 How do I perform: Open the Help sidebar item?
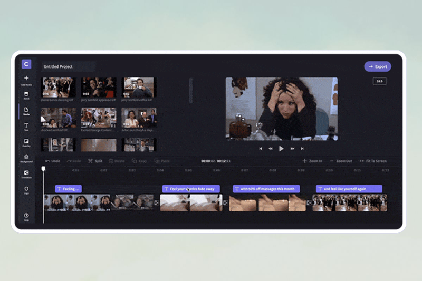pyautogui.click(x=26, y=217)
